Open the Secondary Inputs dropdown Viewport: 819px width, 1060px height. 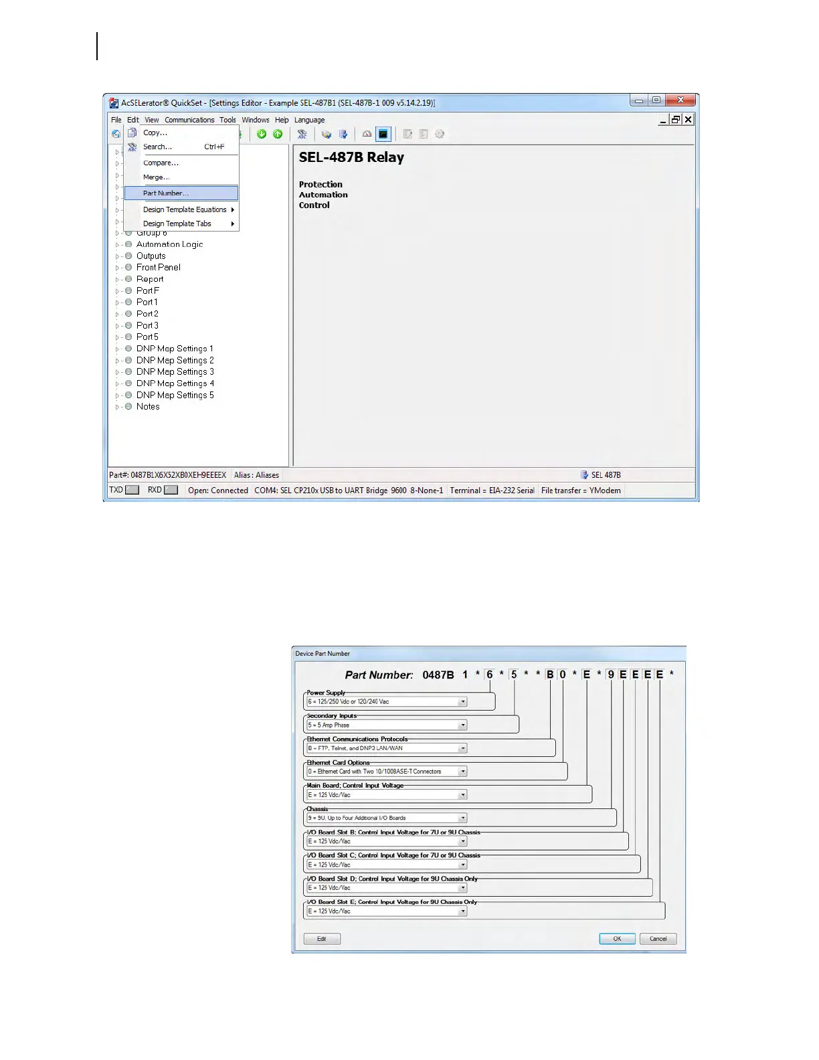coord(462,725)
